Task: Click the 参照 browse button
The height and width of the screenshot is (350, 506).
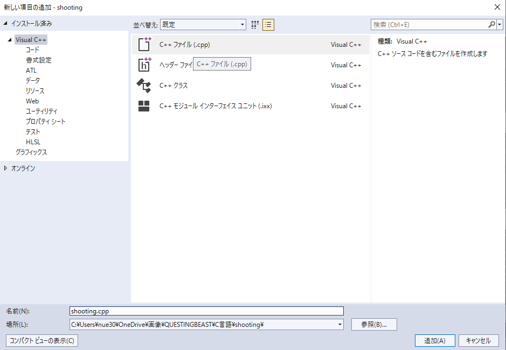Action: pyautogui.click(x=373, y=324)
